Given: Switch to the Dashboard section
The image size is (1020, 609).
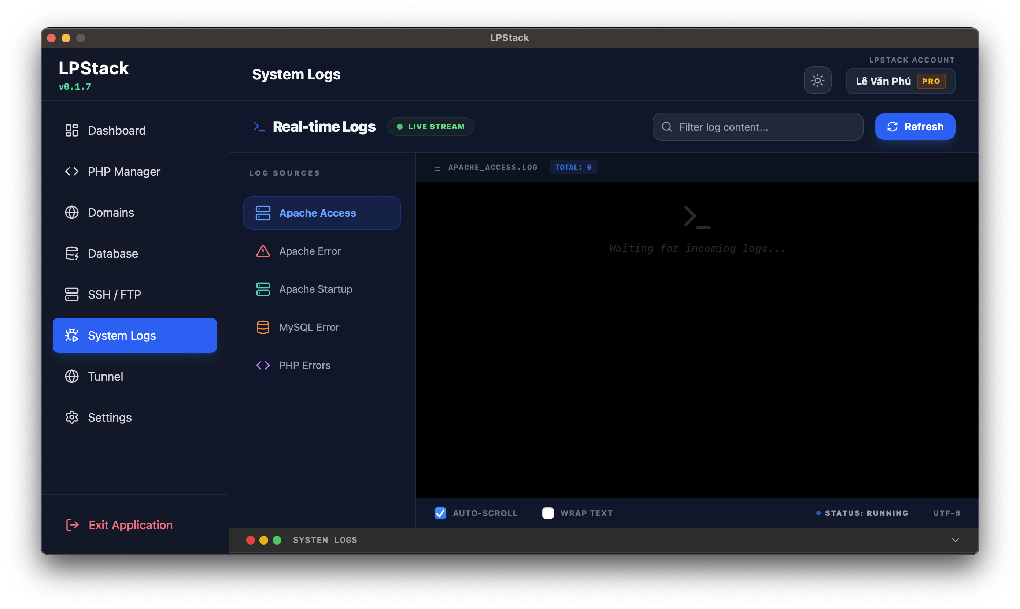Looking at the screenshot, I should click(x=116, y=130).
